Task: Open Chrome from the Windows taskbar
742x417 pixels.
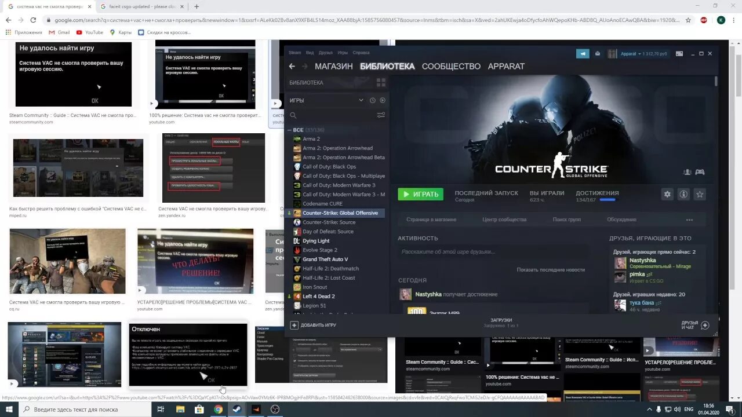Action: [x=218, y=409]
